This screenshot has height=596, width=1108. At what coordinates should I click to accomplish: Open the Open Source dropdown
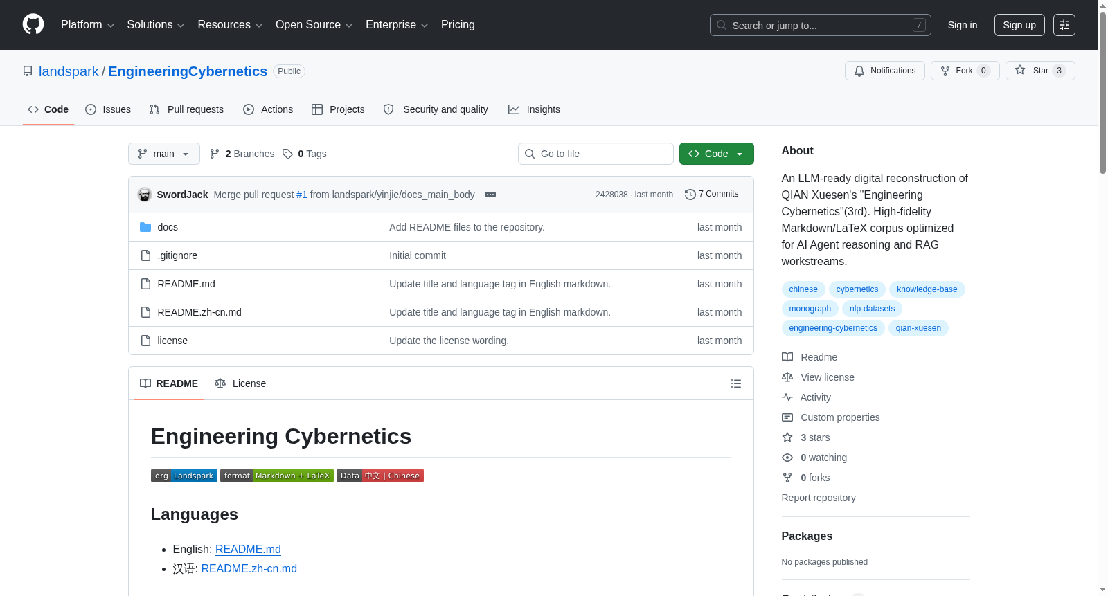pyautogui.click(x=314, y=25)
